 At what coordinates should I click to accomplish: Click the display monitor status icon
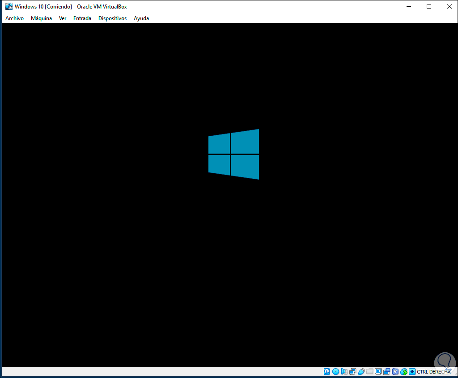[378, 372]
